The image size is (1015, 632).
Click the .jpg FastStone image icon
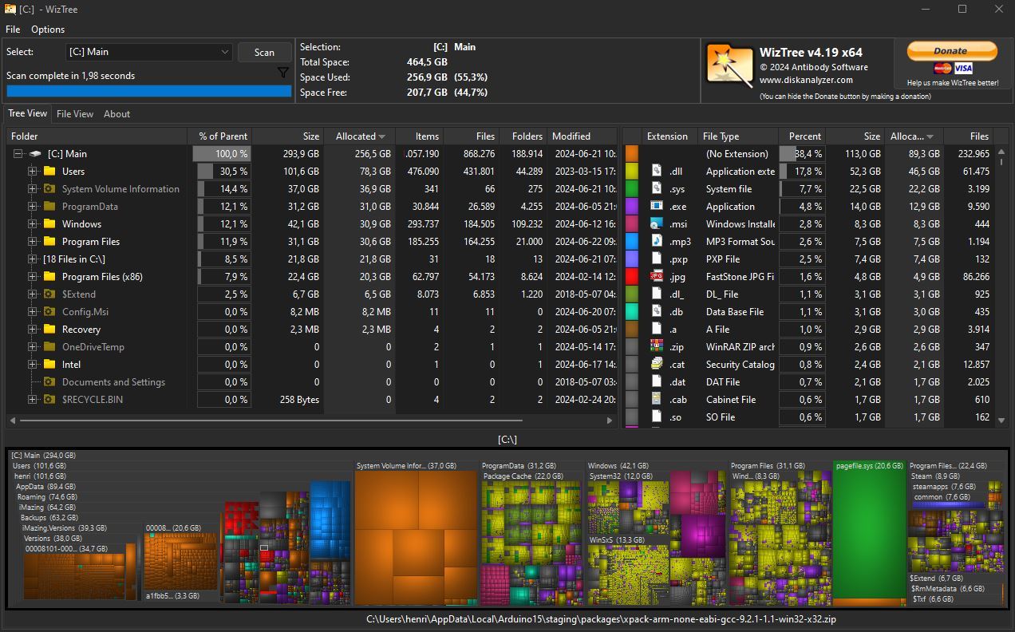[657, 276]
